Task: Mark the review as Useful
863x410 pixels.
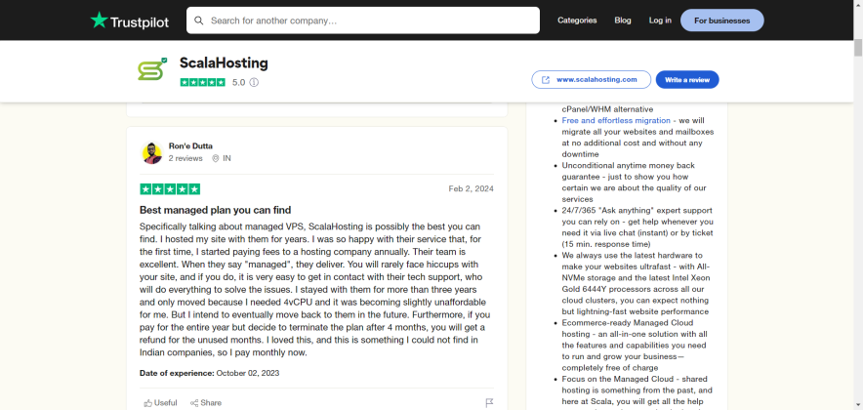Action: tap(161, 403)
